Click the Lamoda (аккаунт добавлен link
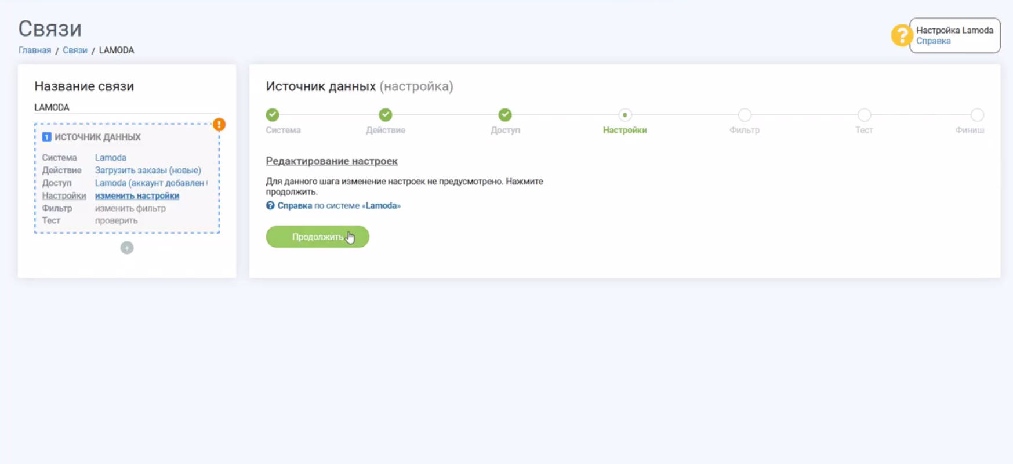Viewport: 1013px width, 464px height. pos(151,183)
